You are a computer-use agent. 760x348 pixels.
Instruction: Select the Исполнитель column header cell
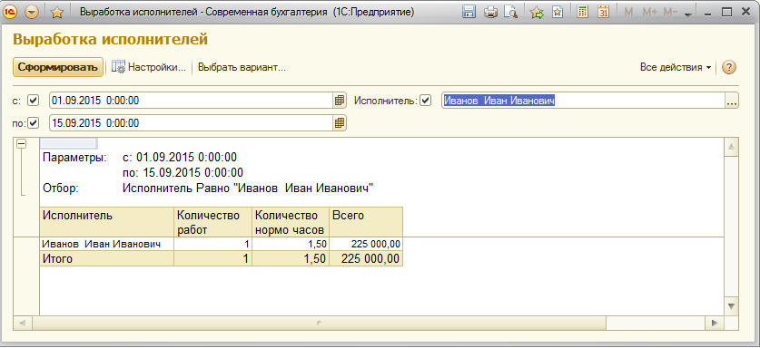click(x=106, y=222)
